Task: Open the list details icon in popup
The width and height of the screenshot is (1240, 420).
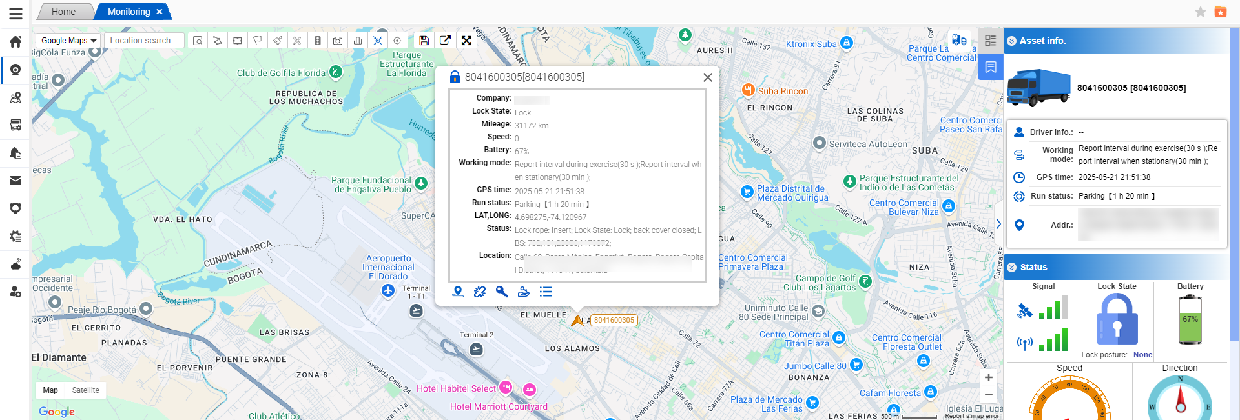Action: click(x=546, y=292)
